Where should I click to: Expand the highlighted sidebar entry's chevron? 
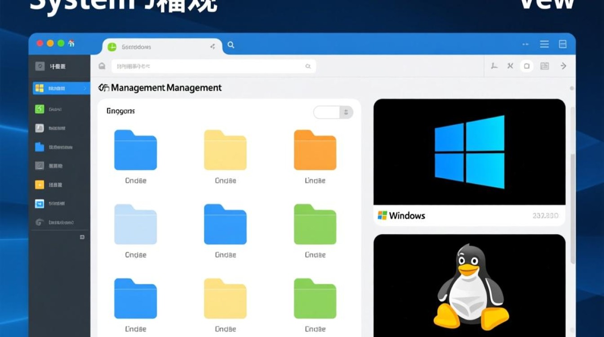pos(84,88)
